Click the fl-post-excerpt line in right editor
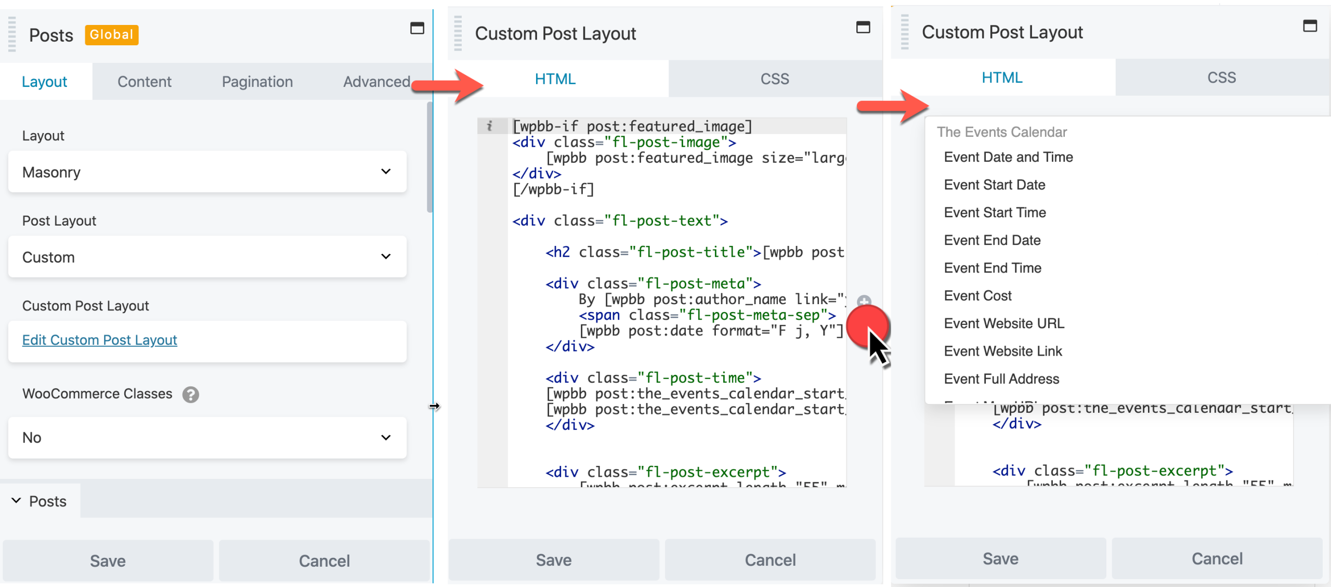 (x=1113, y=471)
